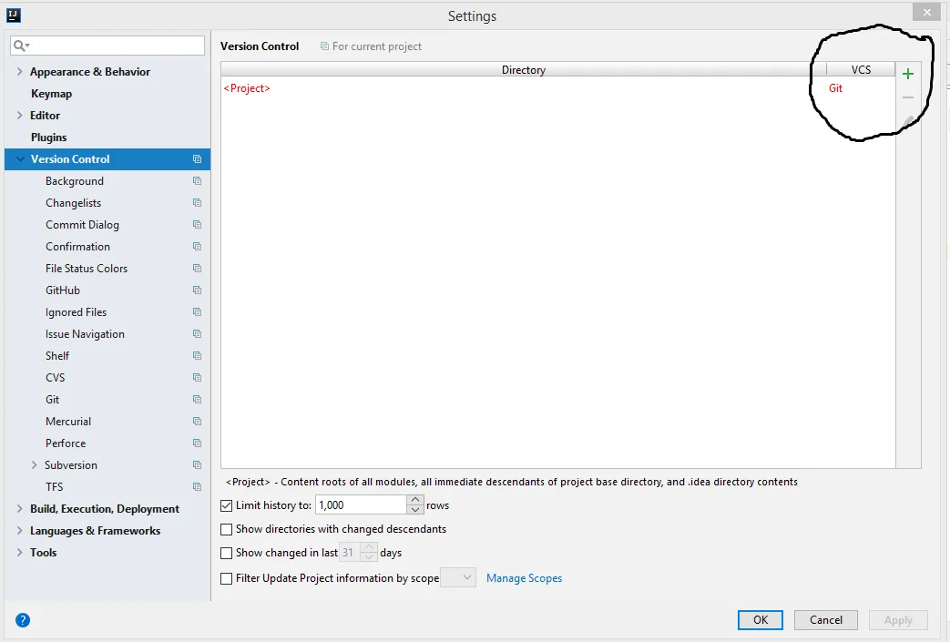The image size is (950, 642).
Task: Select the <Project> directory row
Action: pos(557,87)
